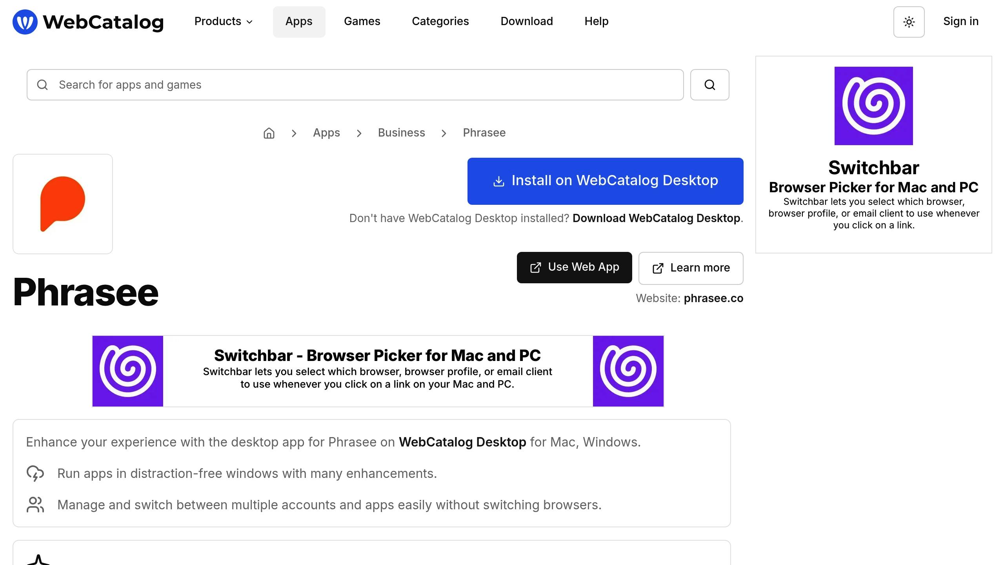Click external link icon in Learn more
The image size is (1004, 565).
[x=658, y=268]
